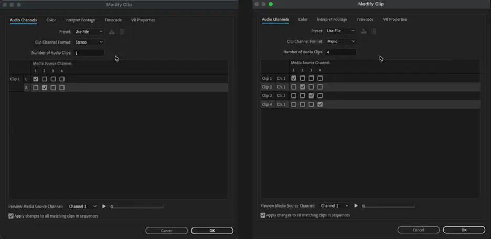This screenshot has height=239, width=491.
Task: Click trash preset icon in Mono dialog
Action: pyautogui.click(x=374, y=31)
